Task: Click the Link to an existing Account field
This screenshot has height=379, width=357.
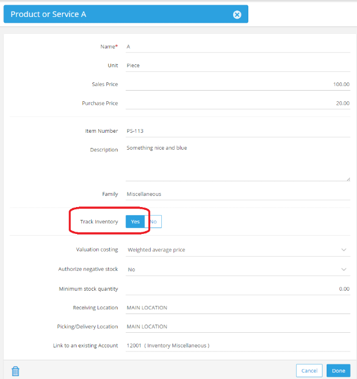Action: tap(238, 346)
